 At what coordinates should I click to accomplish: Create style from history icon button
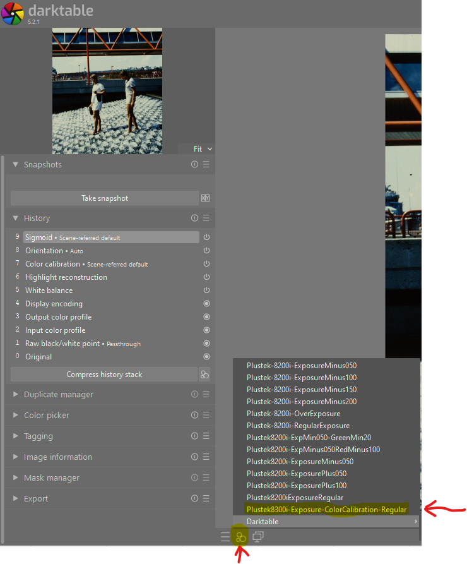(x=204, y=375)
